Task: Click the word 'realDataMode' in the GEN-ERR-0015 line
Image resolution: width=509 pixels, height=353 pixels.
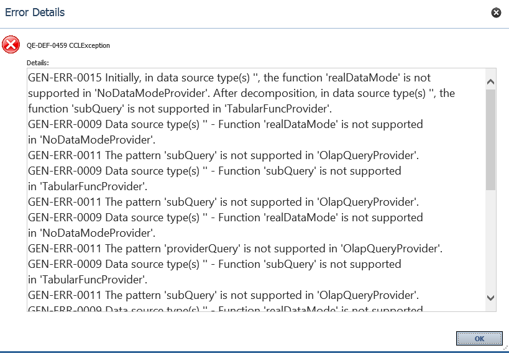Action: click(364, 78)
